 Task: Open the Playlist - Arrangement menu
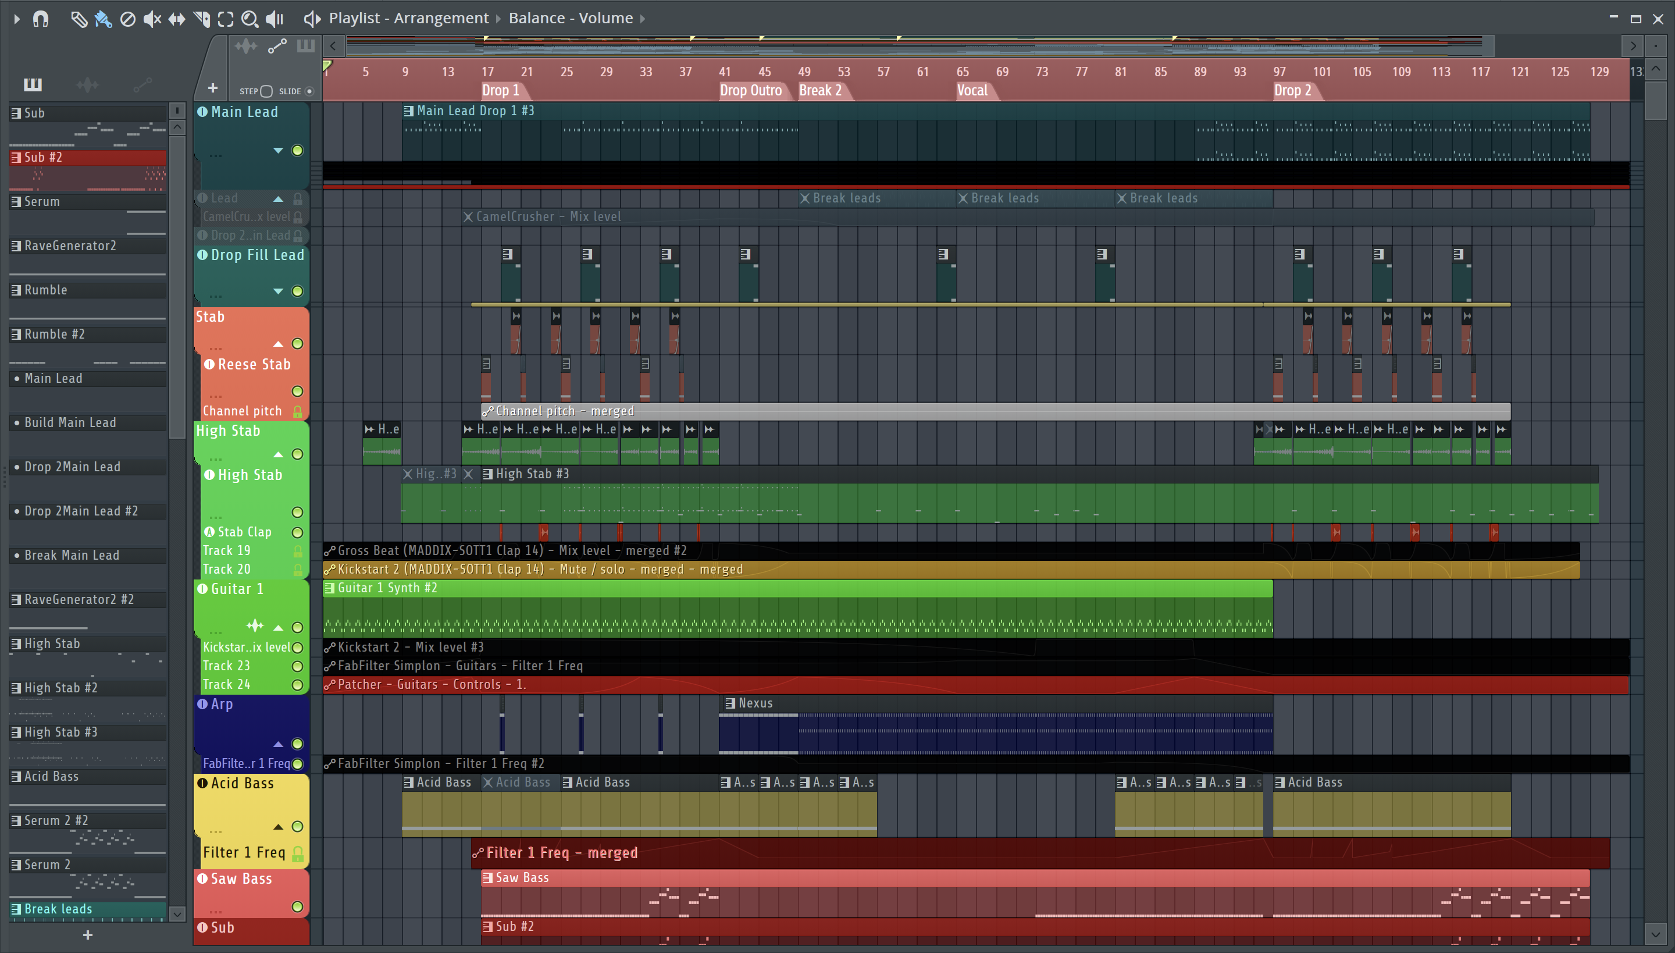[408, 19]
